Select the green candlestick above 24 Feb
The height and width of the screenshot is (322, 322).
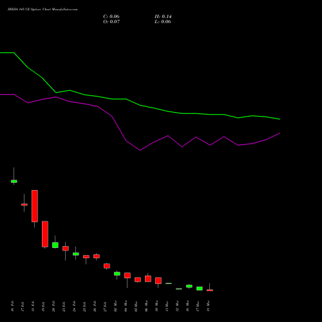76,254
